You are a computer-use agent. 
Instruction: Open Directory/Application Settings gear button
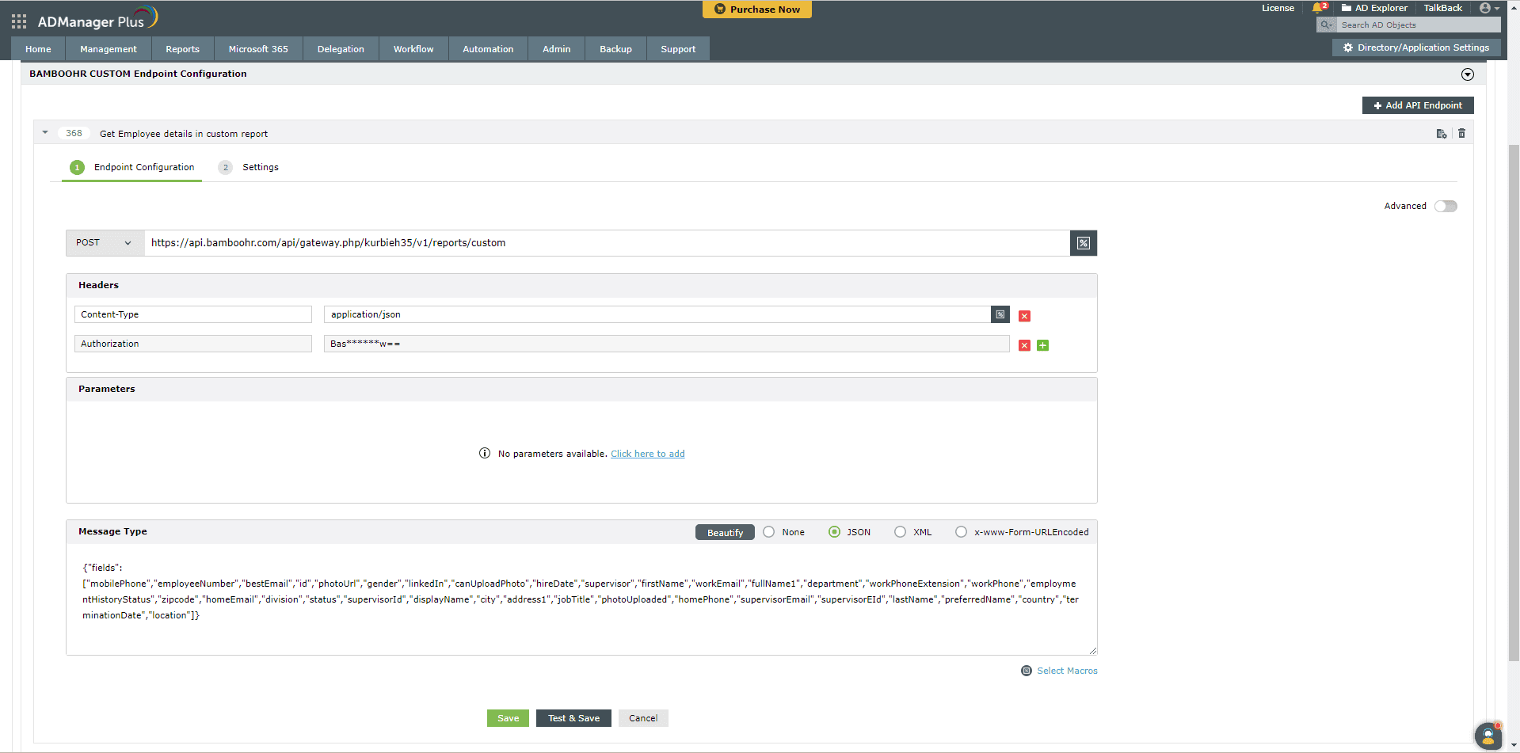pos(1416,48)
